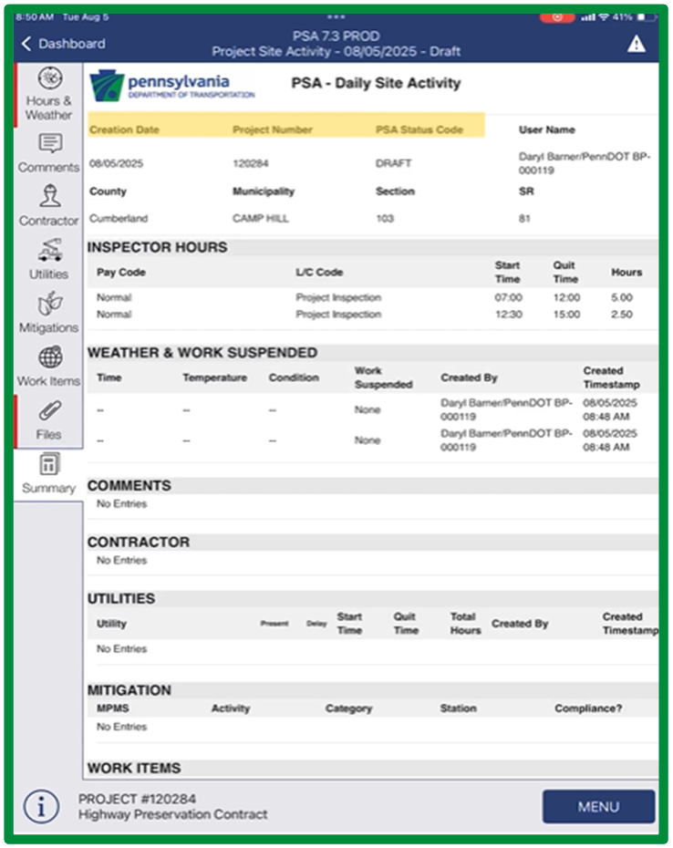Viewport: 673px width, 848px height.
Task: Click the WEATHER & WORK SUSPENDED header
Action: pos(202,353)
